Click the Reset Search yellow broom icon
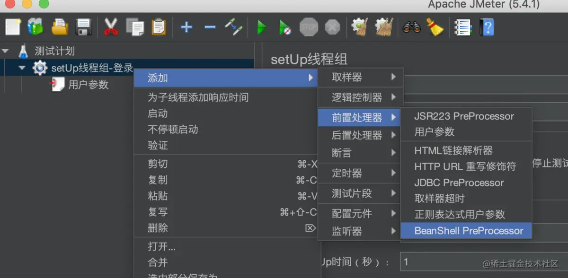 point(435,27)
